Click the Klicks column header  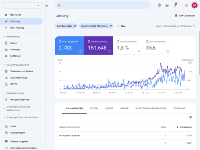tap(164, 127)
